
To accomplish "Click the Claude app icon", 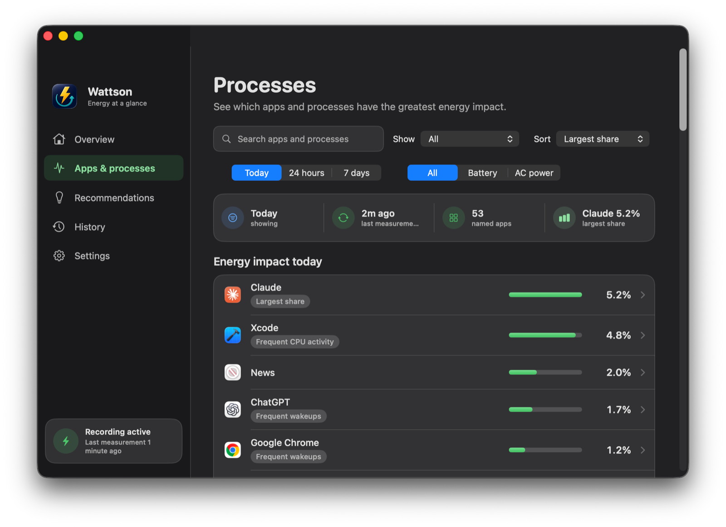I will (233, 295).
